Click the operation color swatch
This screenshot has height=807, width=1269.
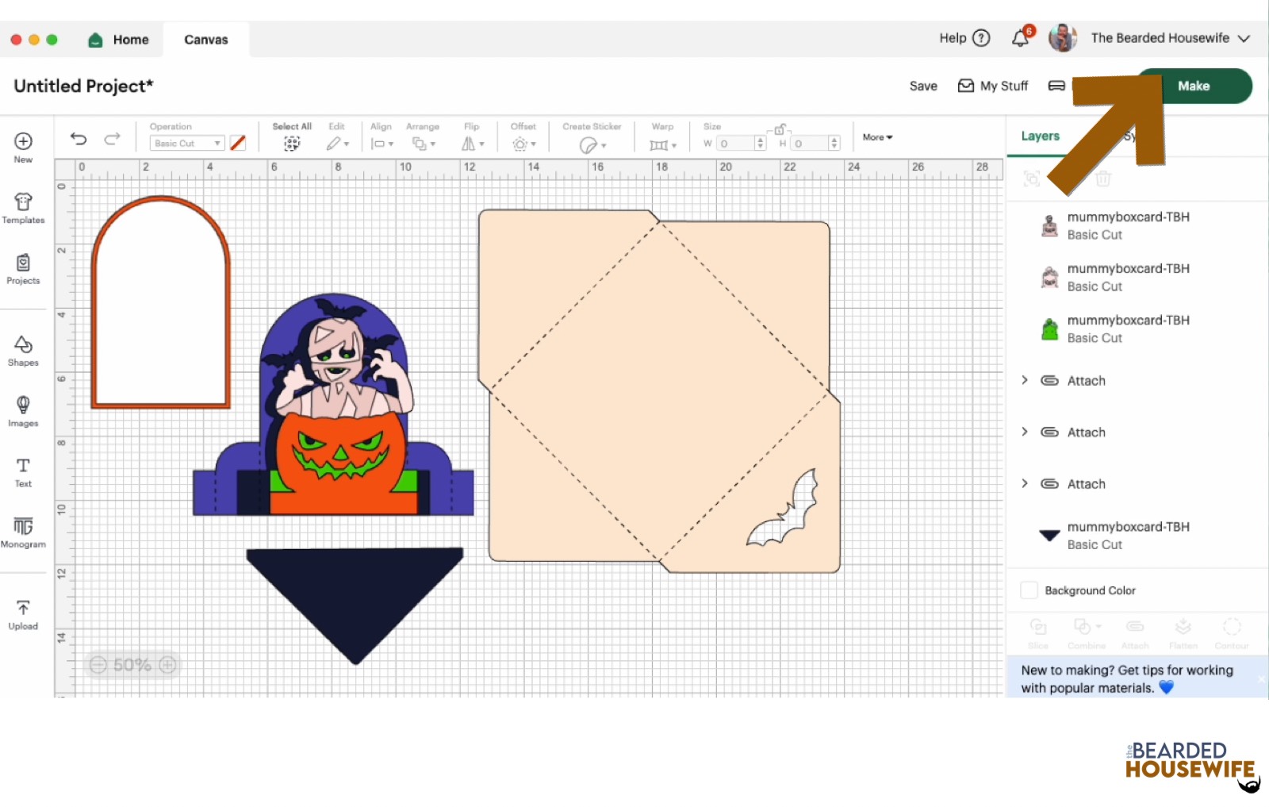(x=238, y=143)
